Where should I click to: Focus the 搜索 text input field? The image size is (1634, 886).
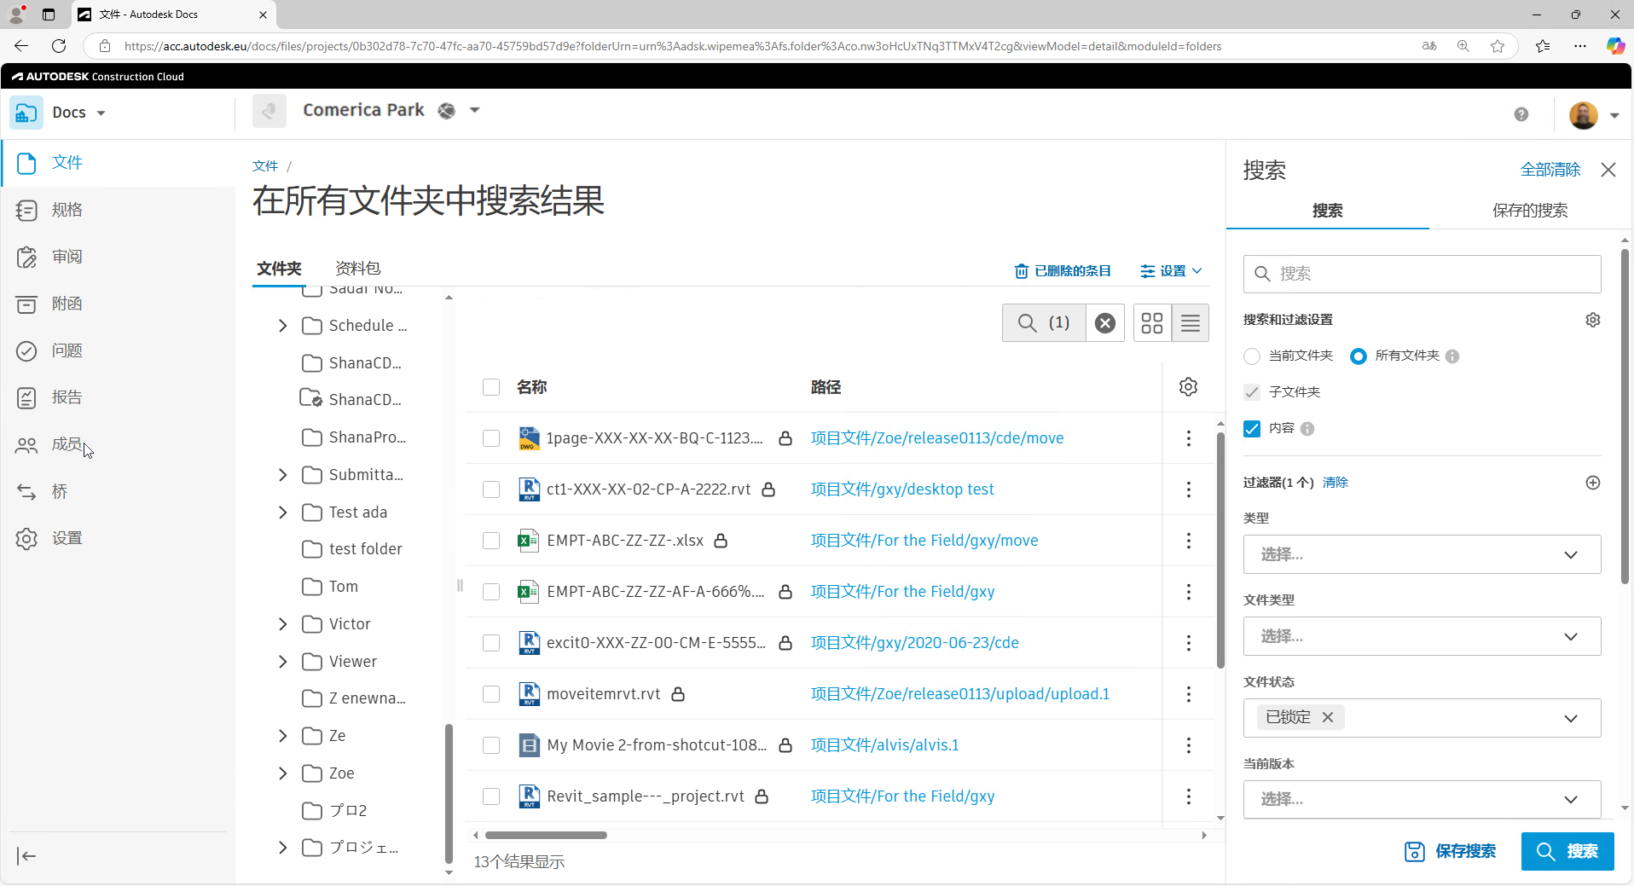pos(1422,274)
